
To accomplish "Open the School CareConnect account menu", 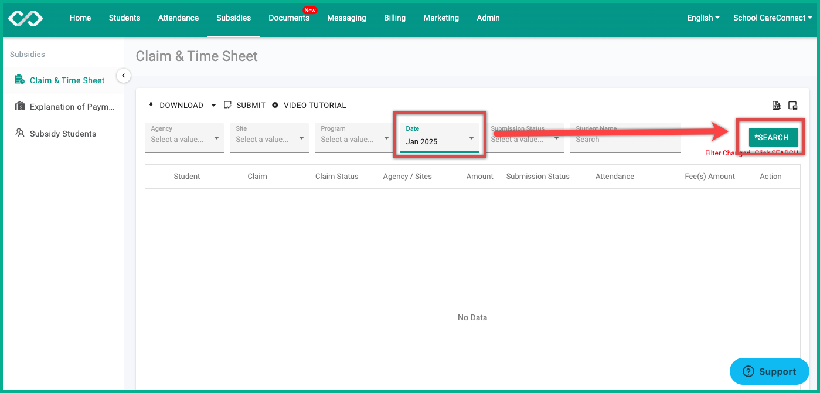I will point(773,18).
